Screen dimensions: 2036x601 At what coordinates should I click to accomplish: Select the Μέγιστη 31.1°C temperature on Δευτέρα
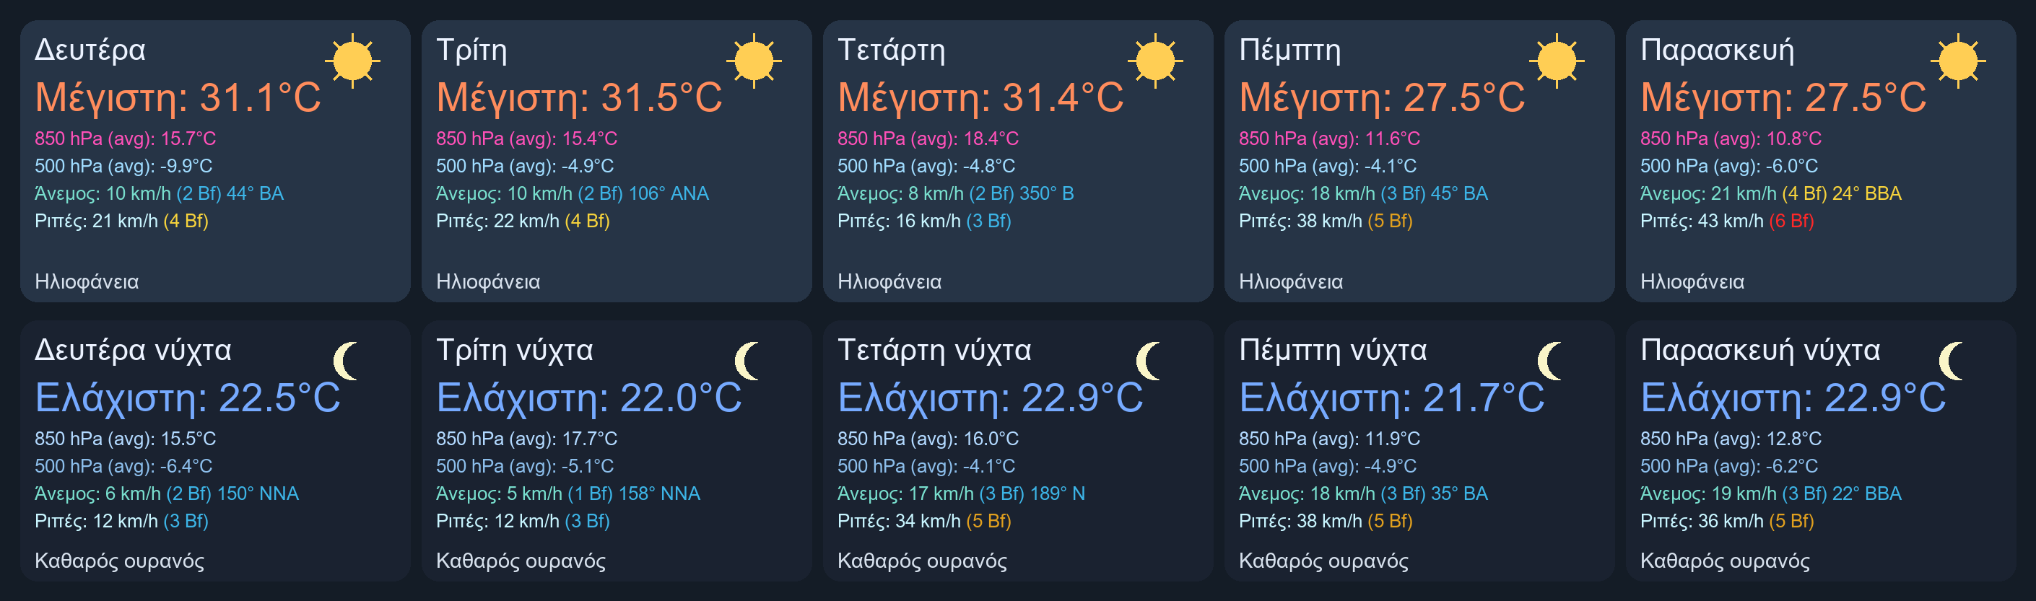coord(178,98)
